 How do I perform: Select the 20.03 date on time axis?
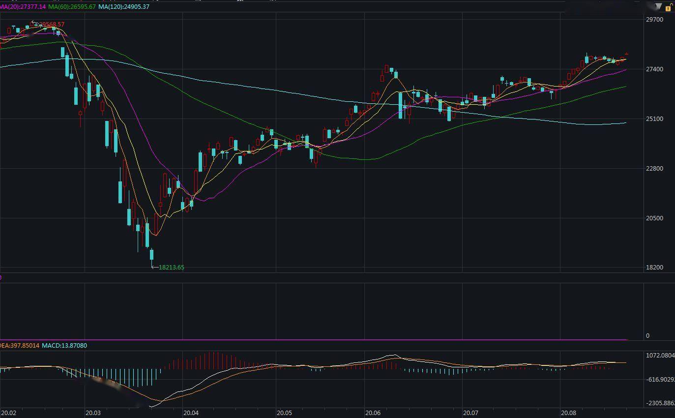pos(93,413)
